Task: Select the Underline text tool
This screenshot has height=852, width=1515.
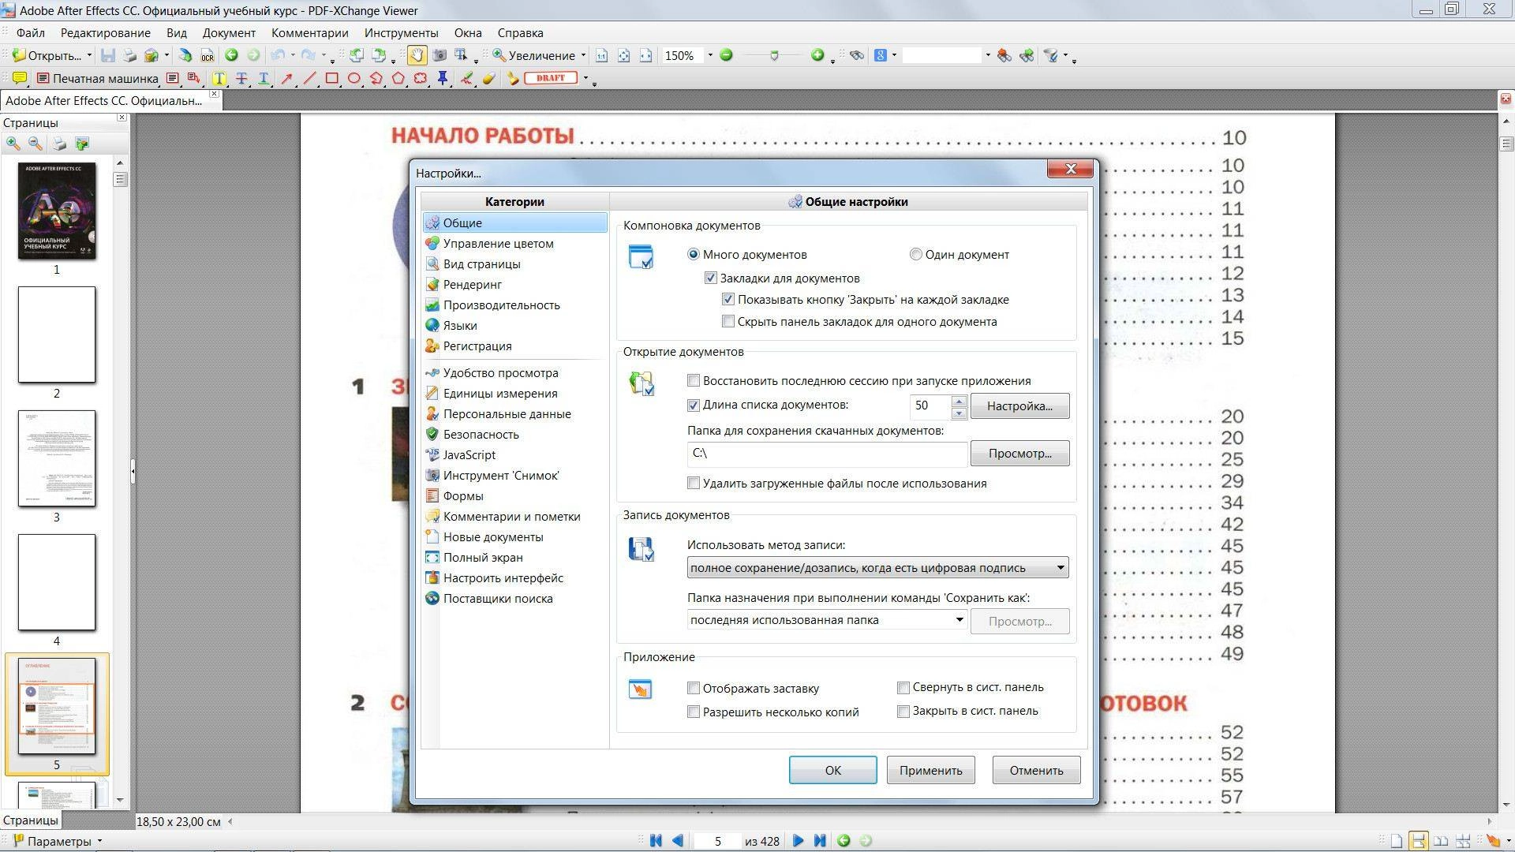Action: pos(264,78)
